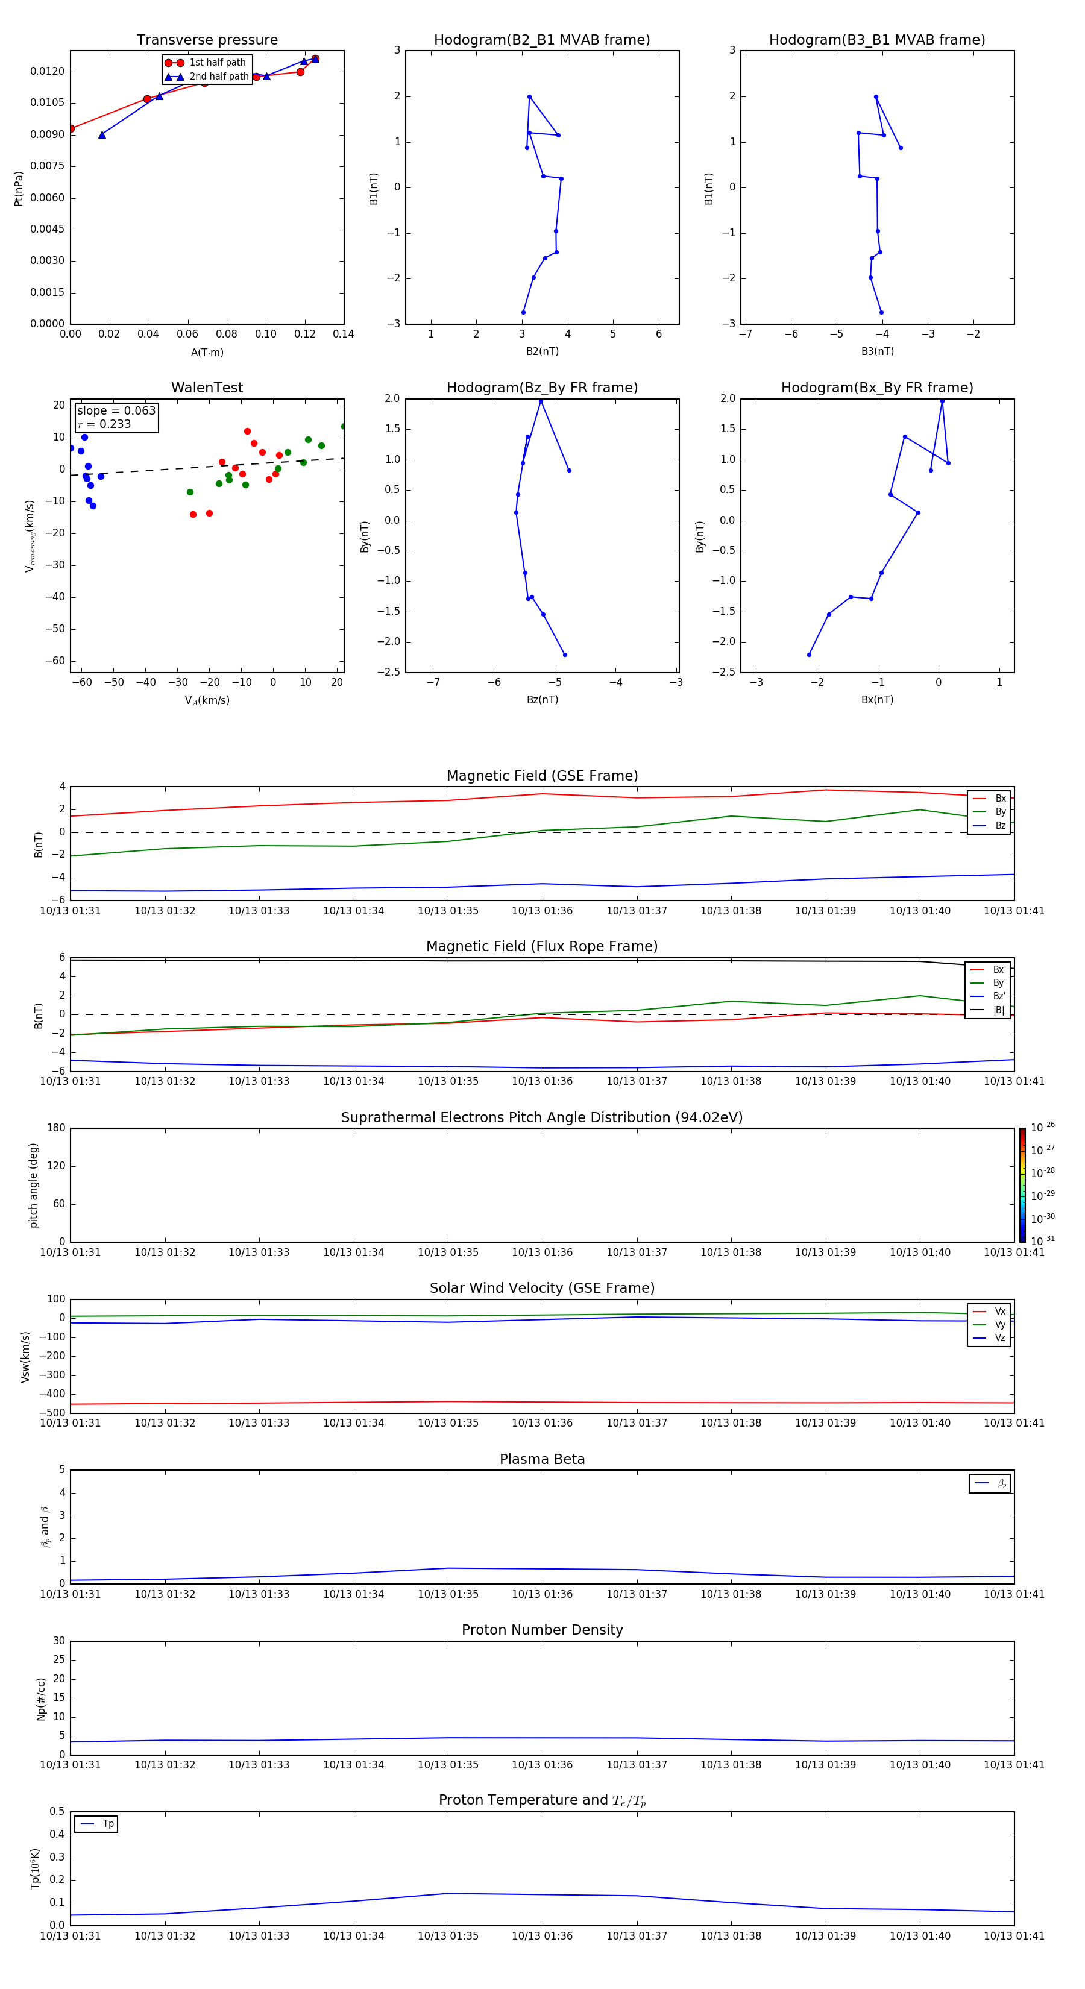
Task: Click the "Bx'" legend entry in Flux Rope plot
Action: [989, 970]
